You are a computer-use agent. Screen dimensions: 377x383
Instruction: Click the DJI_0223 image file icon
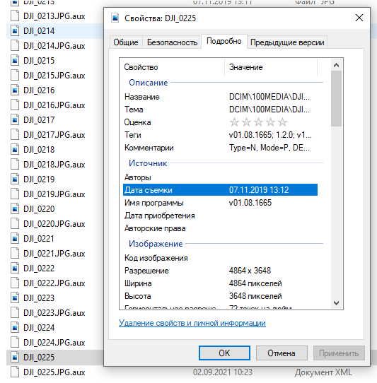coord(15,298)
